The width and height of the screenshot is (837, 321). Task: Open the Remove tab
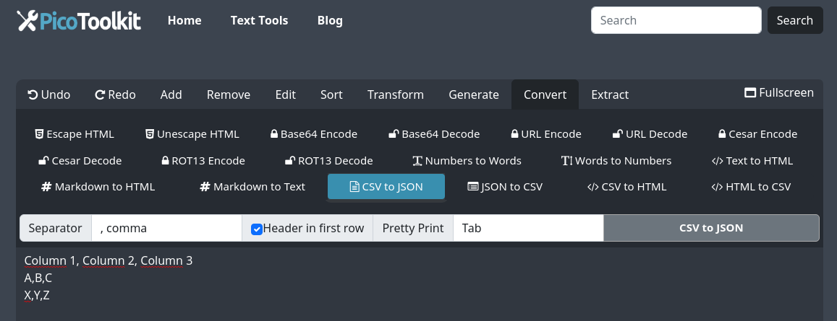tap(229, 94)
